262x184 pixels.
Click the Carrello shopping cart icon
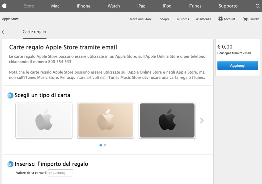coord(245,19)
